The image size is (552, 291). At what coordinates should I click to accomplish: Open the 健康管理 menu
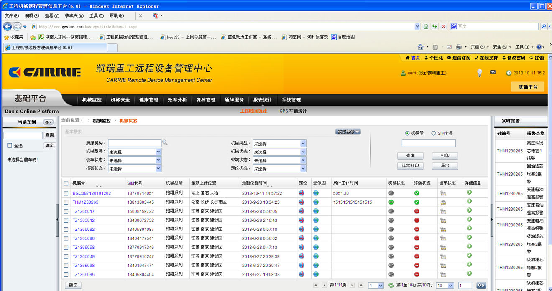(x=149, y=100)
